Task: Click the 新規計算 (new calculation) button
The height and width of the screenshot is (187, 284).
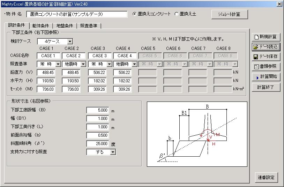Action: [x=266, y=37]
